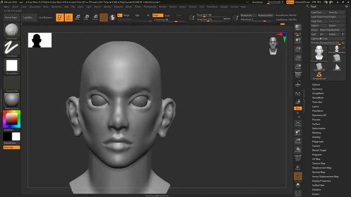
Task: Click the round Sculptris Pro icon
Action: 112,18
